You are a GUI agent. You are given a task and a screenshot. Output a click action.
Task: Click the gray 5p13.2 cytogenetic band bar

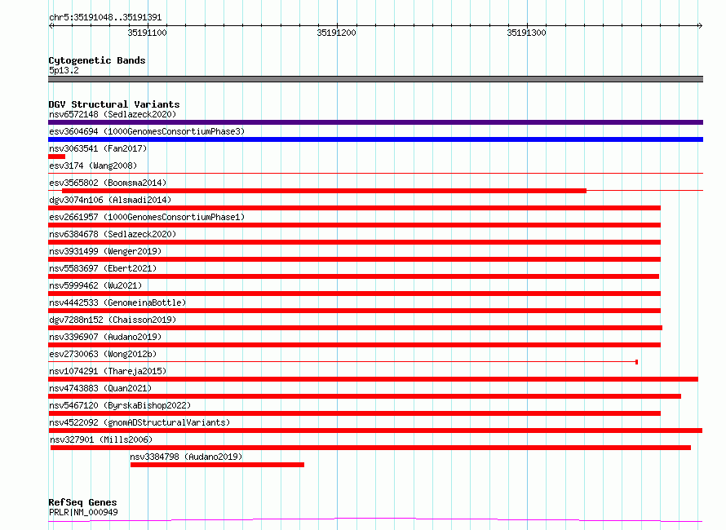(375, 79)
